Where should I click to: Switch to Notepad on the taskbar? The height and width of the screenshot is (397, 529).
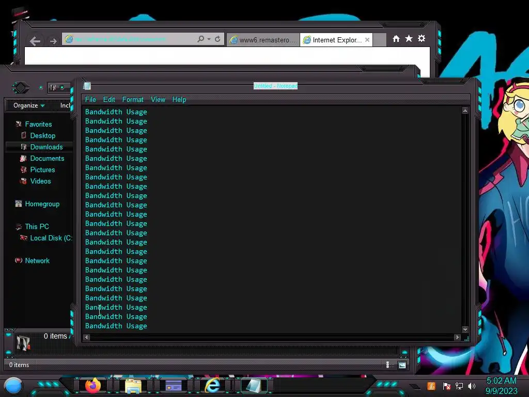pos(253,386)
